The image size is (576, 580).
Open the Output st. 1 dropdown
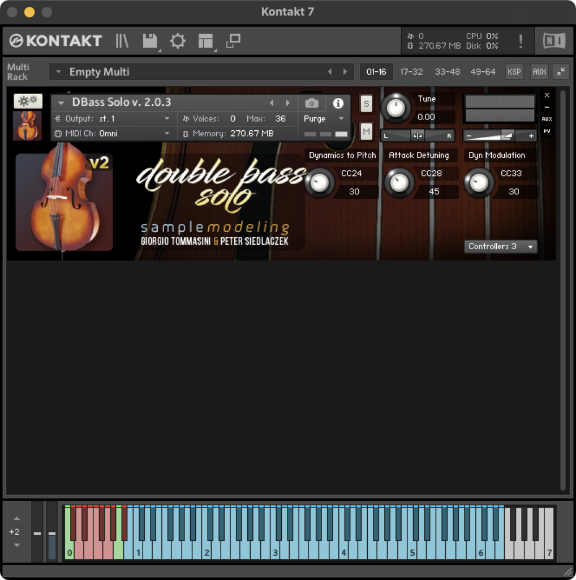[113, 119]
